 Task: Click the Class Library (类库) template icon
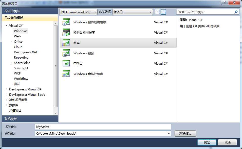66,43
